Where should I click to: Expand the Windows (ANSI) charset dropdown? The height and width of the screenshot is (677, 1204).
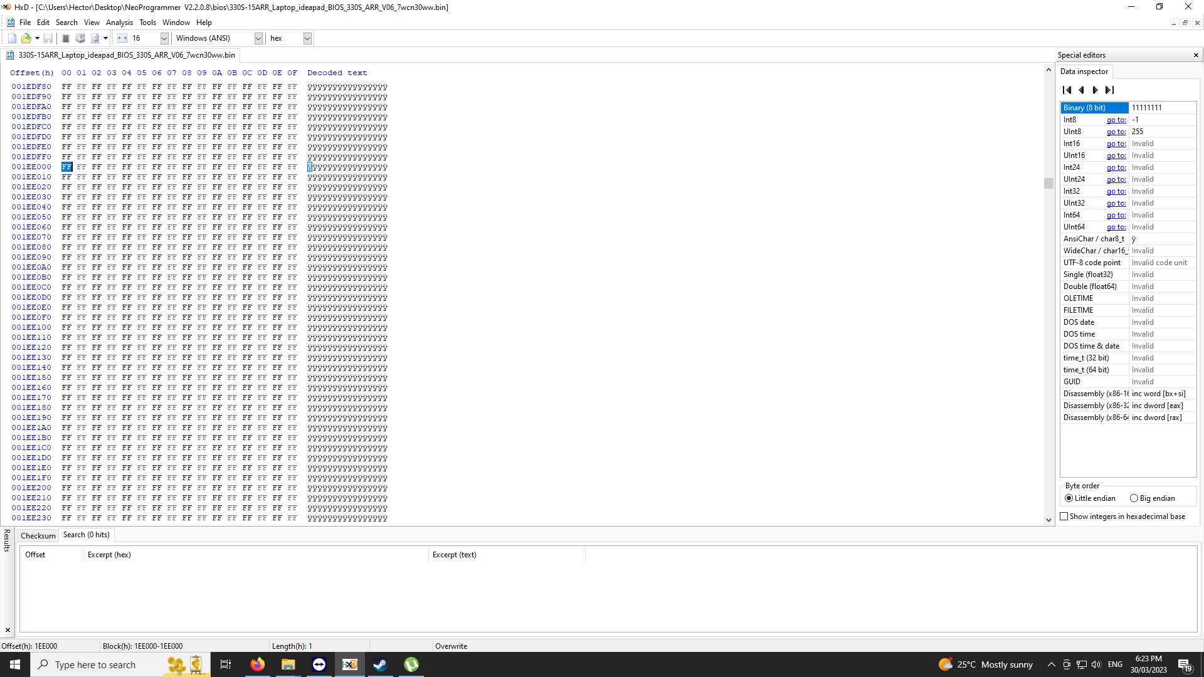[x=258, y=38]
